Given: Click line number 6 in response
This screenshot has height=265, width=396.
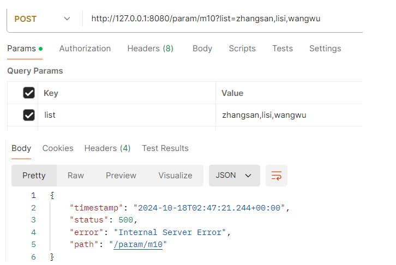Looking at the screenshot, I should click(34, 257).
